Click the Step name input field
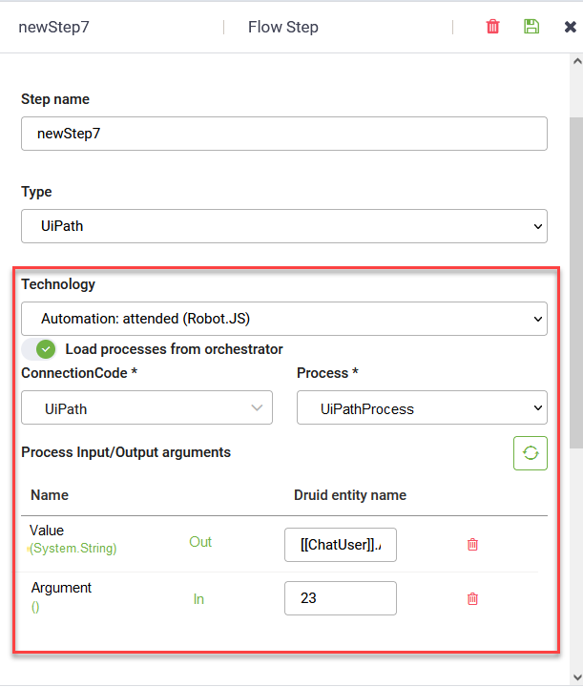The image size is (583, 687). (x=284, y=134)
